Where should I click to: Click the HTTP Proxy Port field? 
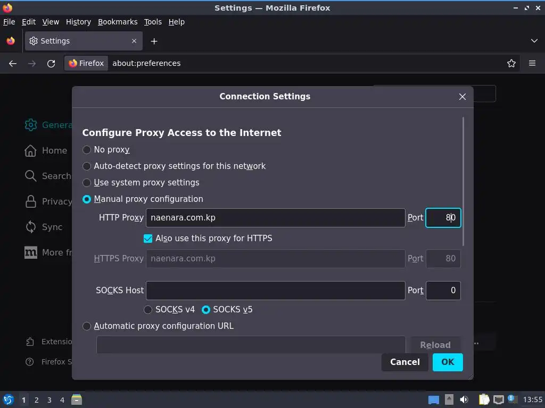pos(443,218)
